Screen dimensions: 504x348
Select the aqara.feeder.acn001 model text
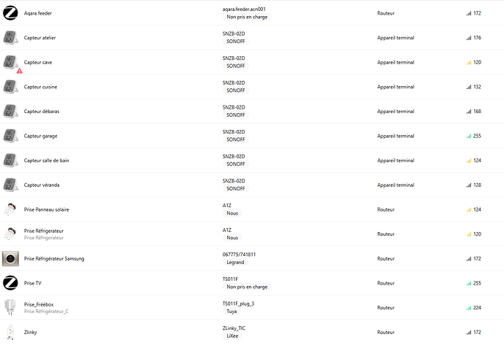244,9
